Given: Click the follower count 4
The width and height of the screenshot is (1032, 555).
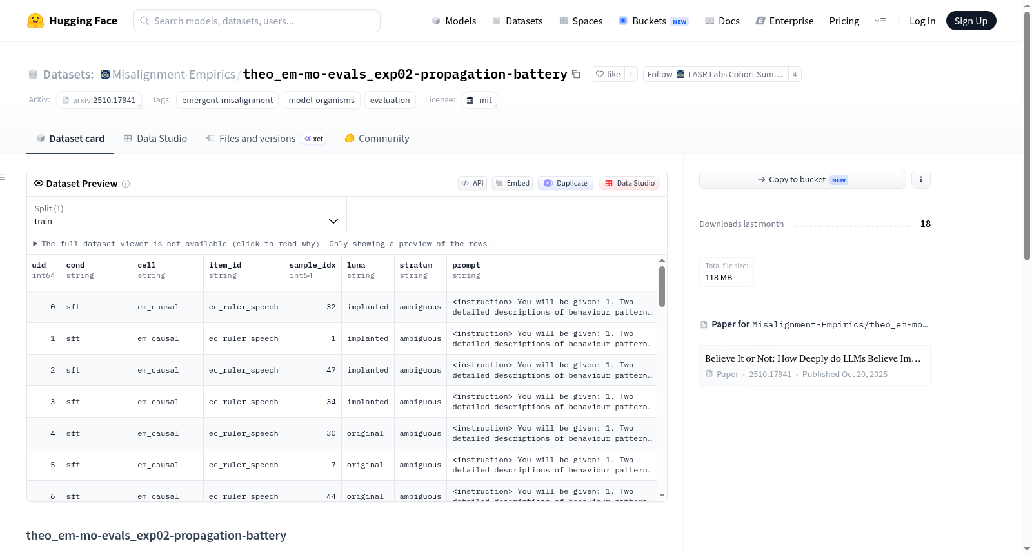Looking at the screenshot, I should [795, 74].
